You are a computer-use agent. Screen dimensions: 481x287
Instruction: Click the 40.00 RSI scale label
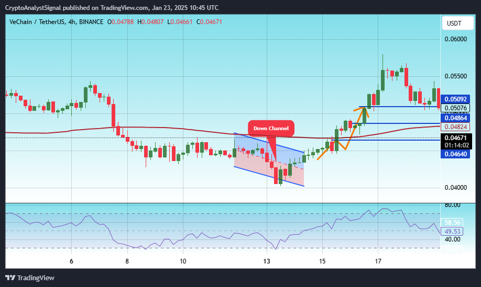[x=453, y=239]
